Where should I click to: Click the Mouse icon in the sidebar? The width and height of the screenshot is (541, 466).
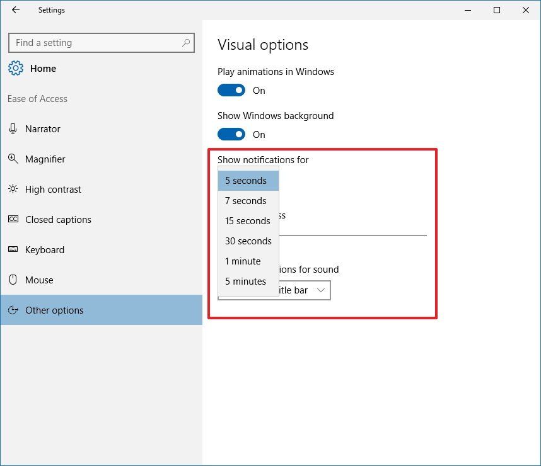[13, 280]
